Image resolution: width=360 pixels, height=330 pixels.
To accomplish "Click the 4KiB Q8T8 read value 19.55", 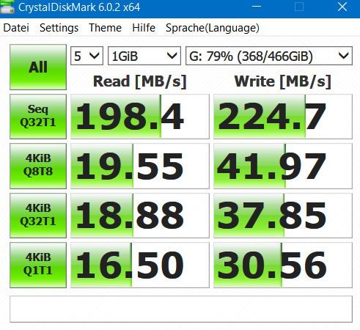I will pos(140,166).
